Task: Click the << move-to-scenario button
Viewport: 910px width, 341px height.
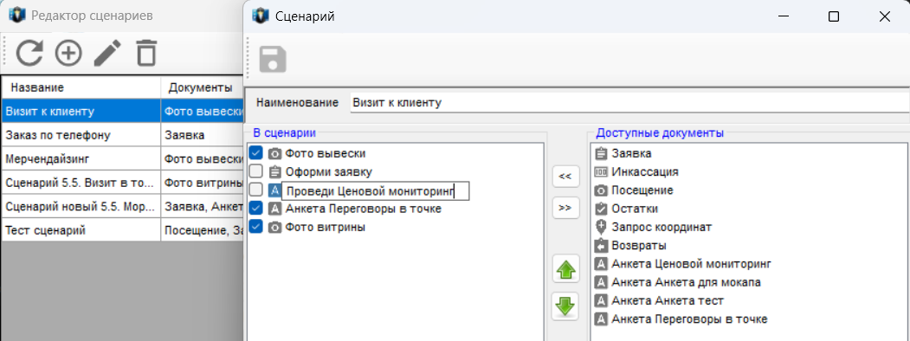Action: pyautogui.click(x=566, y=177)
